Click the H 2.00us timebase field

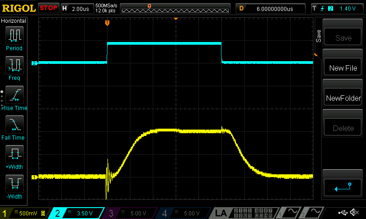coord(77,9)
